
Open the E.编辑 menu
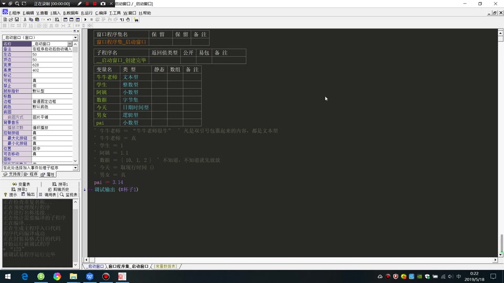coord(28,13)
